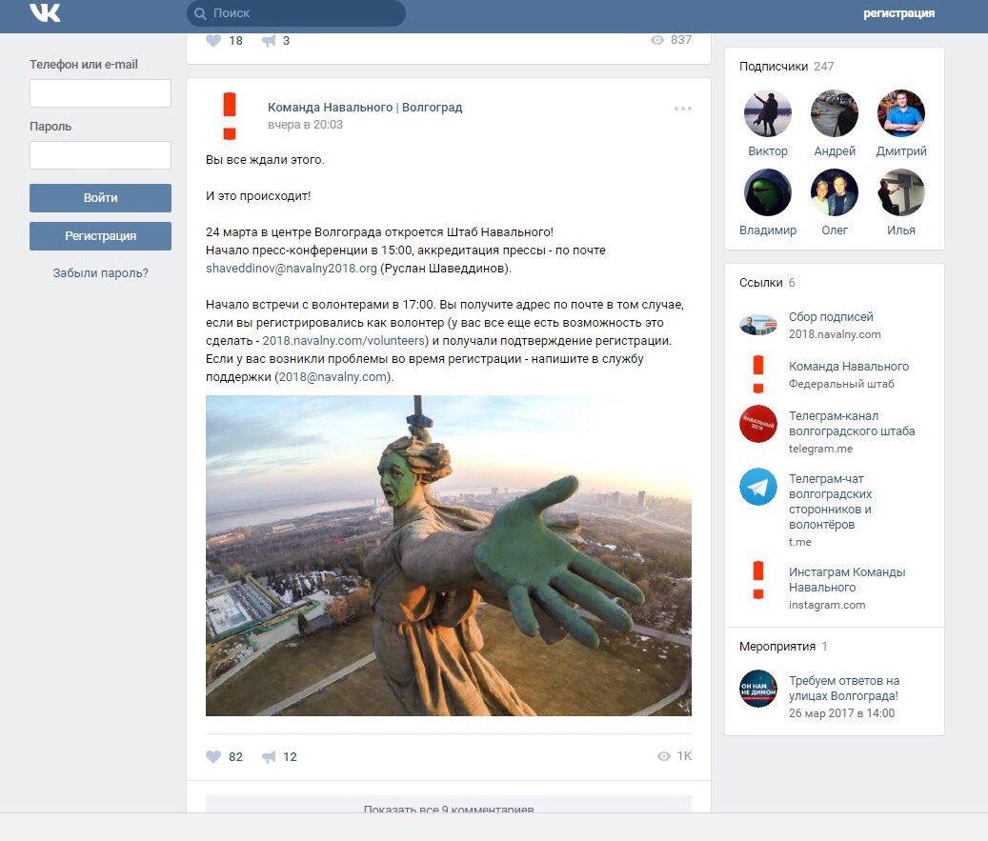Click the red Телеграм-канал round icon
The width and height of the screenshot is (988, 841).
pos(758,423)
